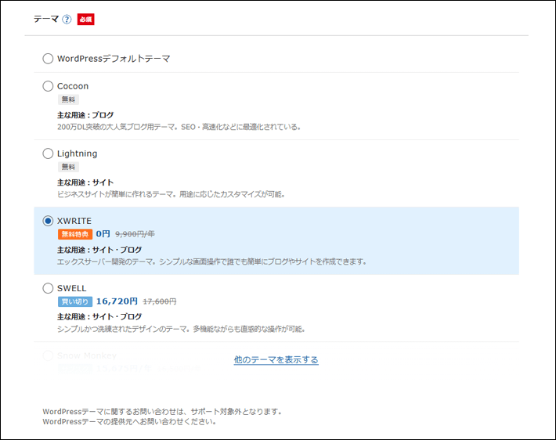Click the SWELL price 16,720円
This screenshot has height=440, width=556.
point(117,301)
